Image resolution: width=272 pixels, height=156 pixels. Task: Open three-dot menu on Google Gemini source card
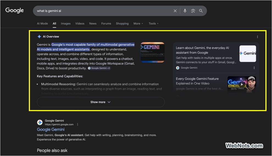(x=254, y=68)
